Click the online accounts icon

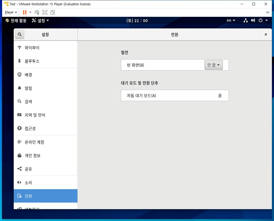(x=19, y=142)
